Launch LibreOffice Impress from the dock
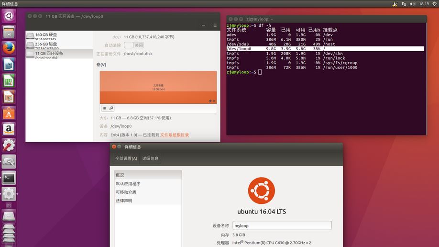 coord(9,97)
